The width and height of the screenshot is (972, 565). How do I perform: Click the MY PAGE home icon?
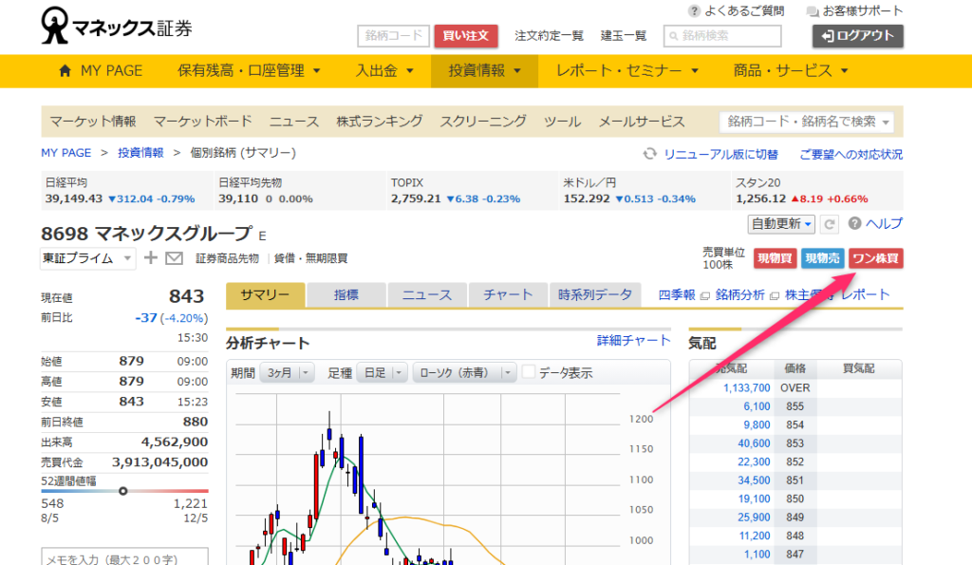tap(65, 70)
